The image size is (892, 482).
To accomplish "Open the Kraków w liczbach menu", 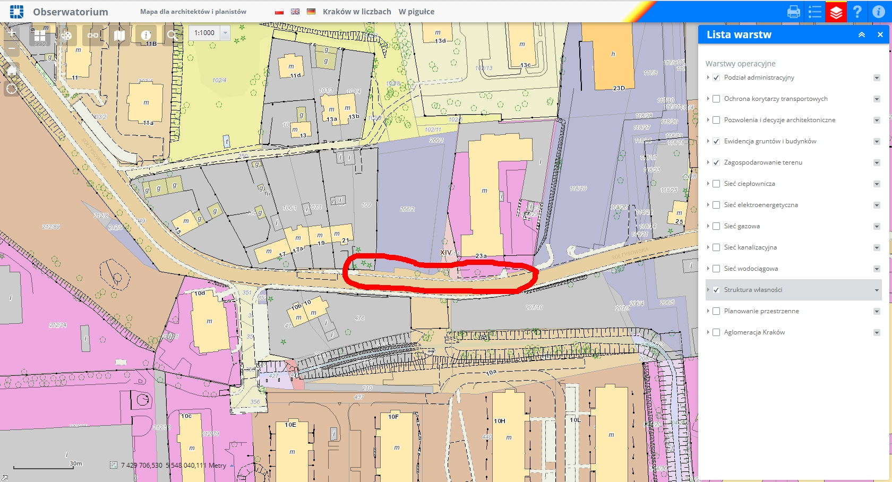I will 357,12.
